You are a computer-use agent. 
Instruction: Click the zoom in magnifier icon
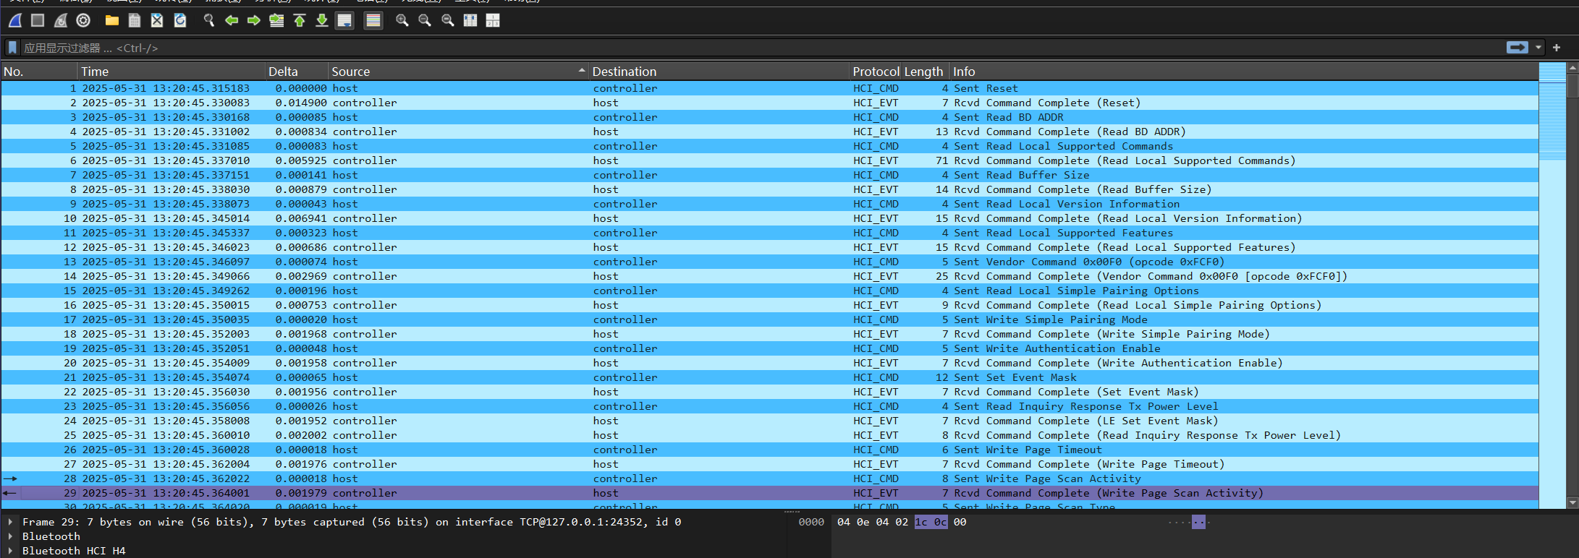(x=402, y=20)
